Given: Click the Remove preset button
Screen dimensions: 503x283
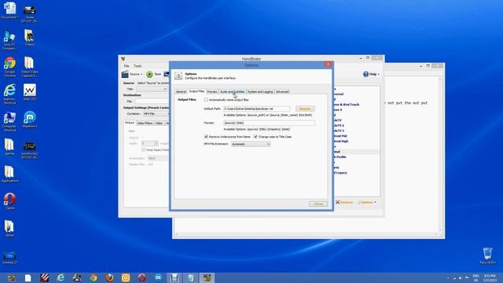Looking at the screenshot, I should tap(344, 203).
